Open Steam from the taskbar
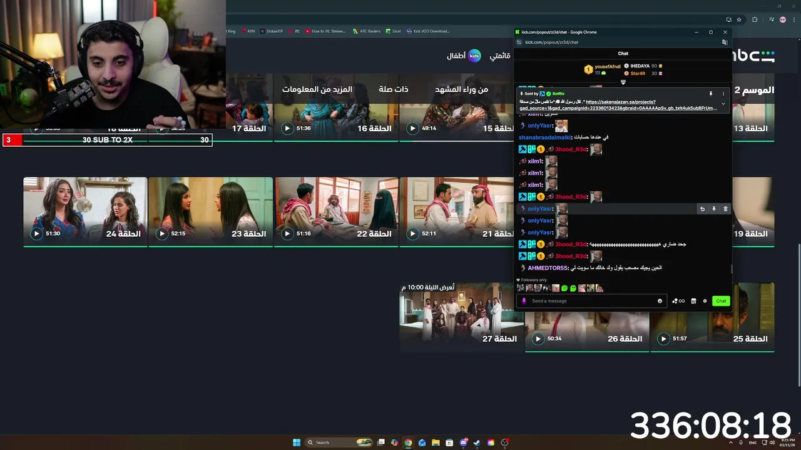 click(477, 442)
